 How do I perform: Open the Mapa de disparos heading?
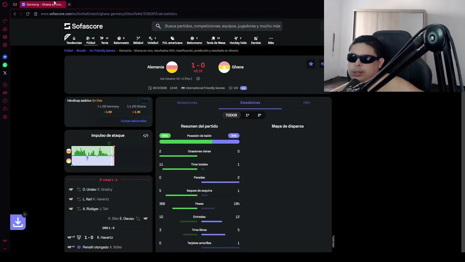coord(288,126)
